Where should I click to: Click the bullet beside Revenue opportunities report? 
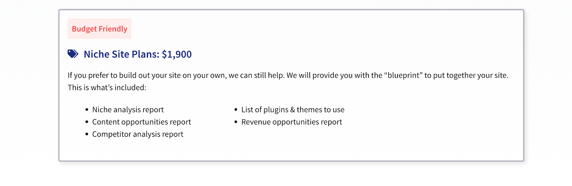click(236, 122)
